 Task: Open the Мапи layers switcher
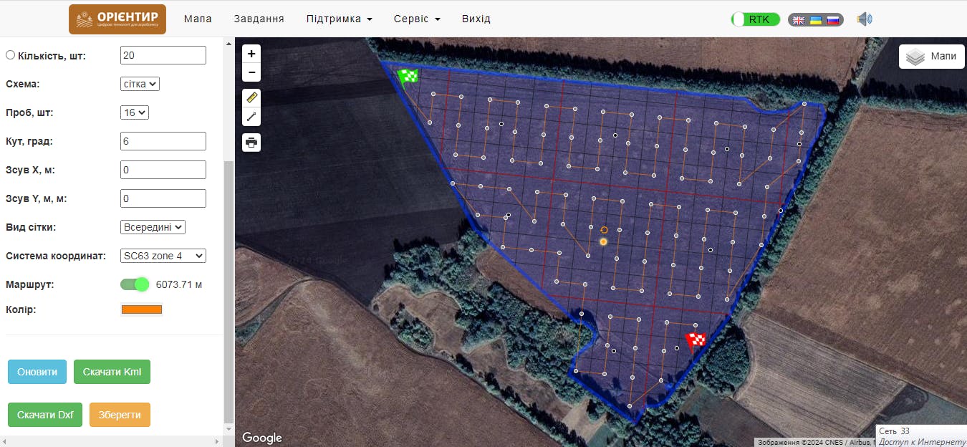click(931, 57)
